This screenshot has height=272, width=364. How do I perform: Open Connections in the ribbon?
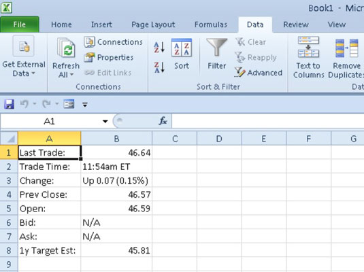click(x=114, y=42)
